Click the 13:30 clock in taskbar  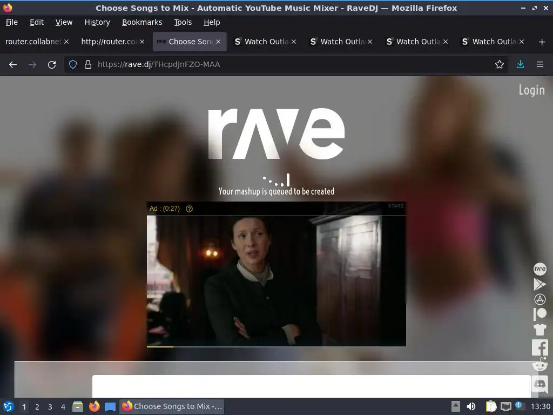coord(540,406)
